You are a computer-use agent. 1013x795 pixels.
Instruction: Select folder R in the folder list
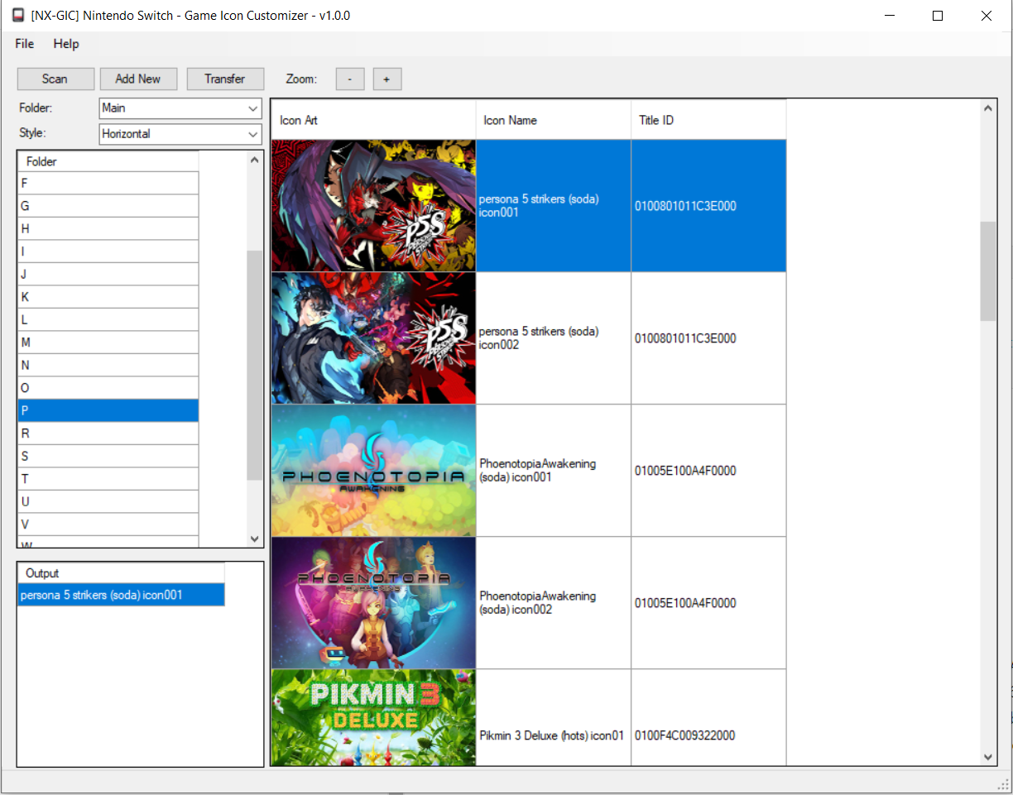108,433
